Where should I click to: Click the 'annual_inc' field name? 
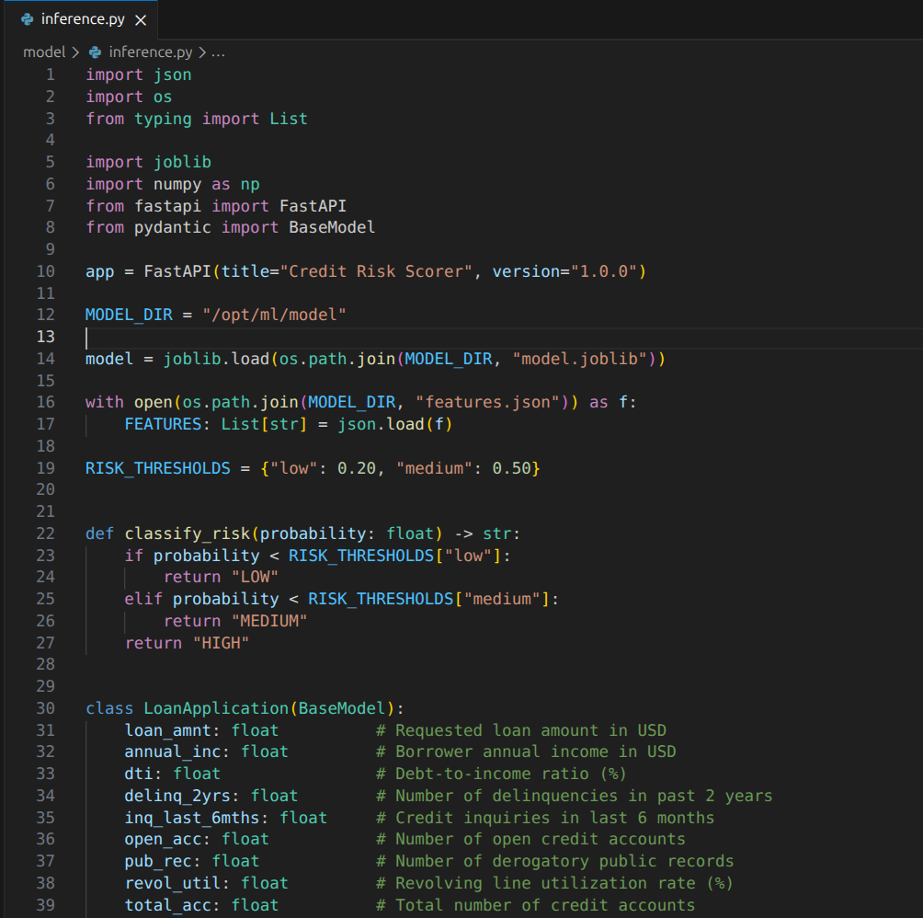tap(173, 752)
